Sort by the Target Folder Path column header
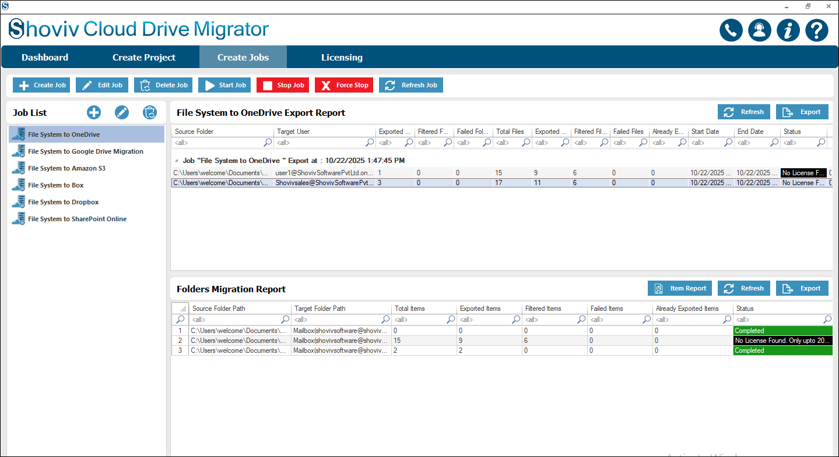 pos(341,309)
